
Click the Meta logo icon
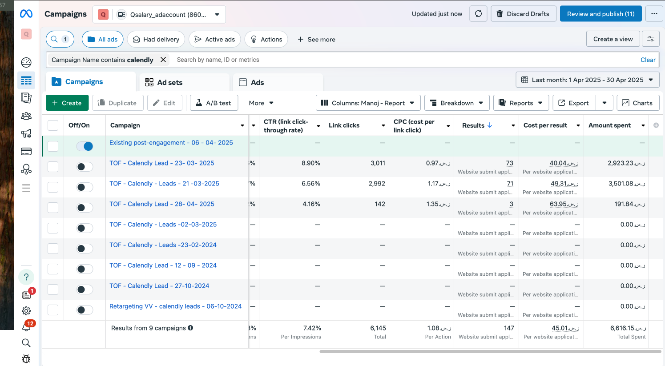26,14
